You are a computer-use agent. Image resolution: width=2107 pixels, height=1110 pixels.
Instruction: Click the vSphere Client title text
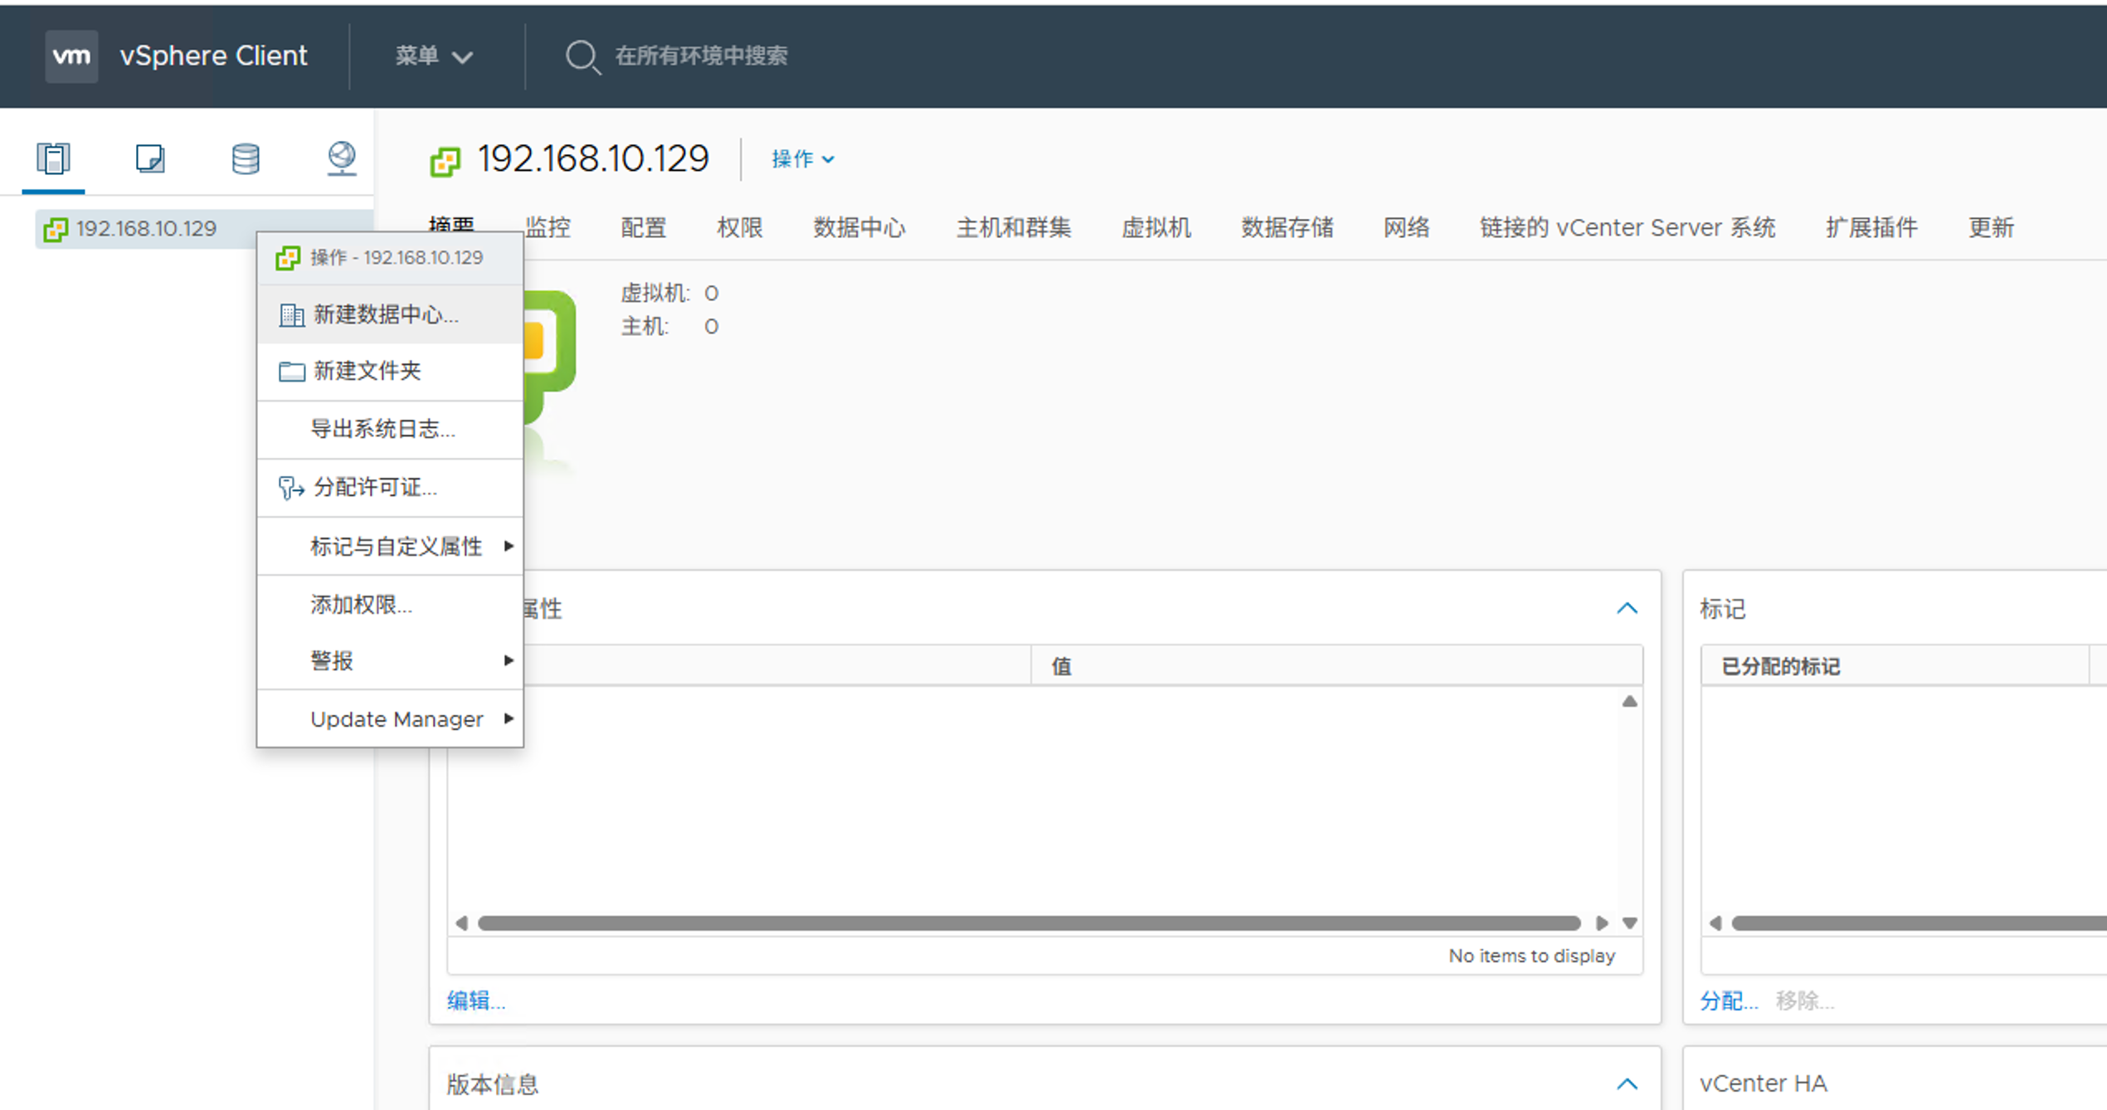pos(213,56)
